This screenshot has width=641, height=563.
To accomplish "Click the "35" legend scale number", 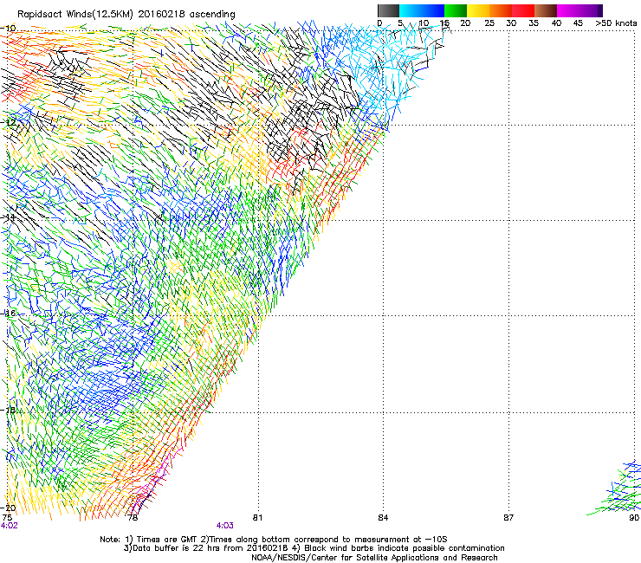I will pos(534,23).
